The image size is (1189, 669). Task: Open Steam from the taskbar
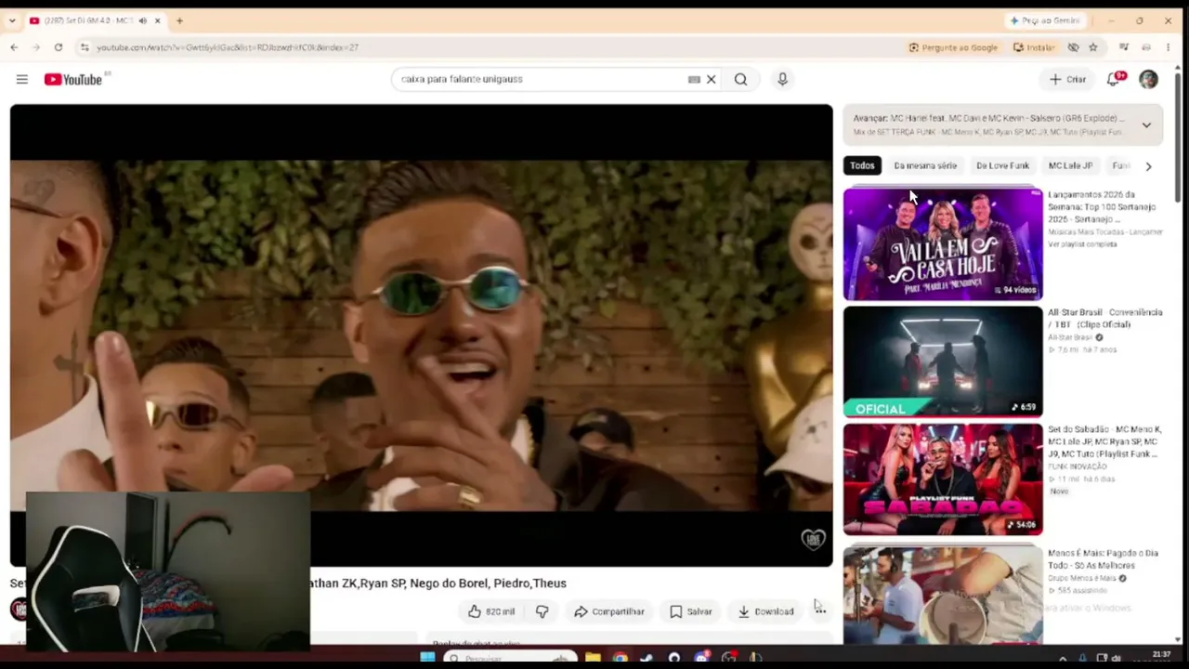tap(647, 658)
